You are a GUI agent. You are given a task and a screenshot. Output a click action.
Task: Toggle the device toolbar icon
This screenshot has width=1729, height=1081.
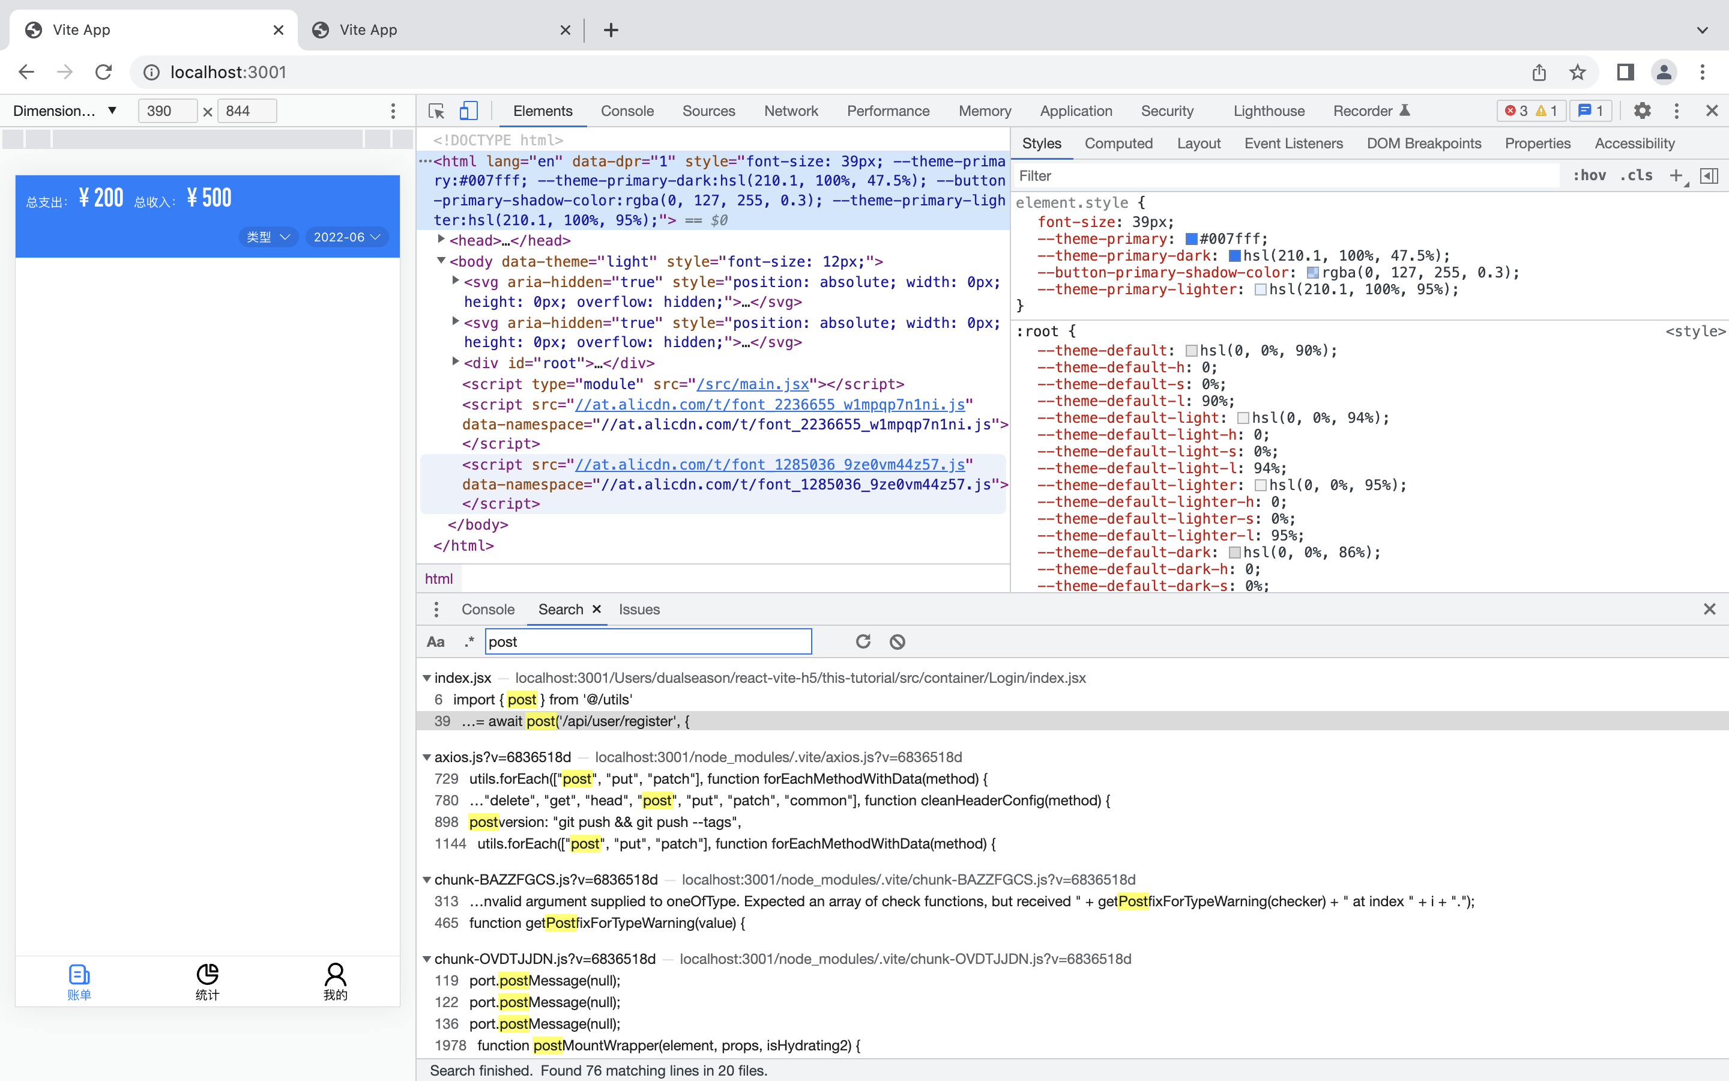pyautogui.click(x=469, y=111)
